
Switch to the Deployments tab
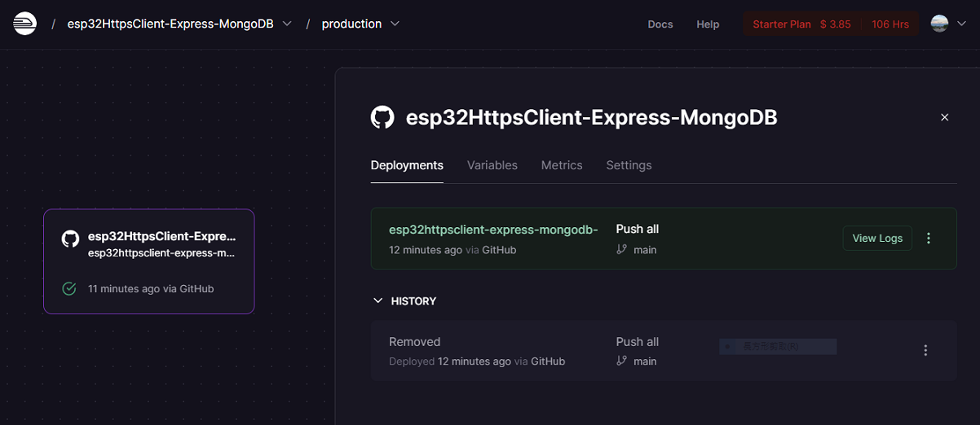[407, 165]
